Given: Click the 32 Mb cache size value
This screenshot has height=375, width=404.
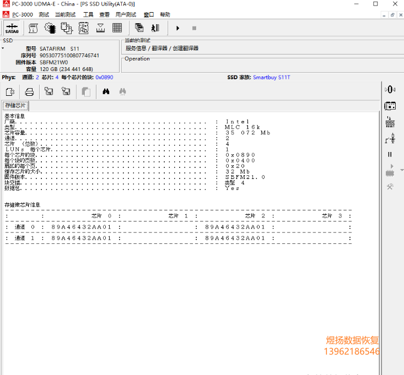Looking at the screenshot, I should [238, 172].
